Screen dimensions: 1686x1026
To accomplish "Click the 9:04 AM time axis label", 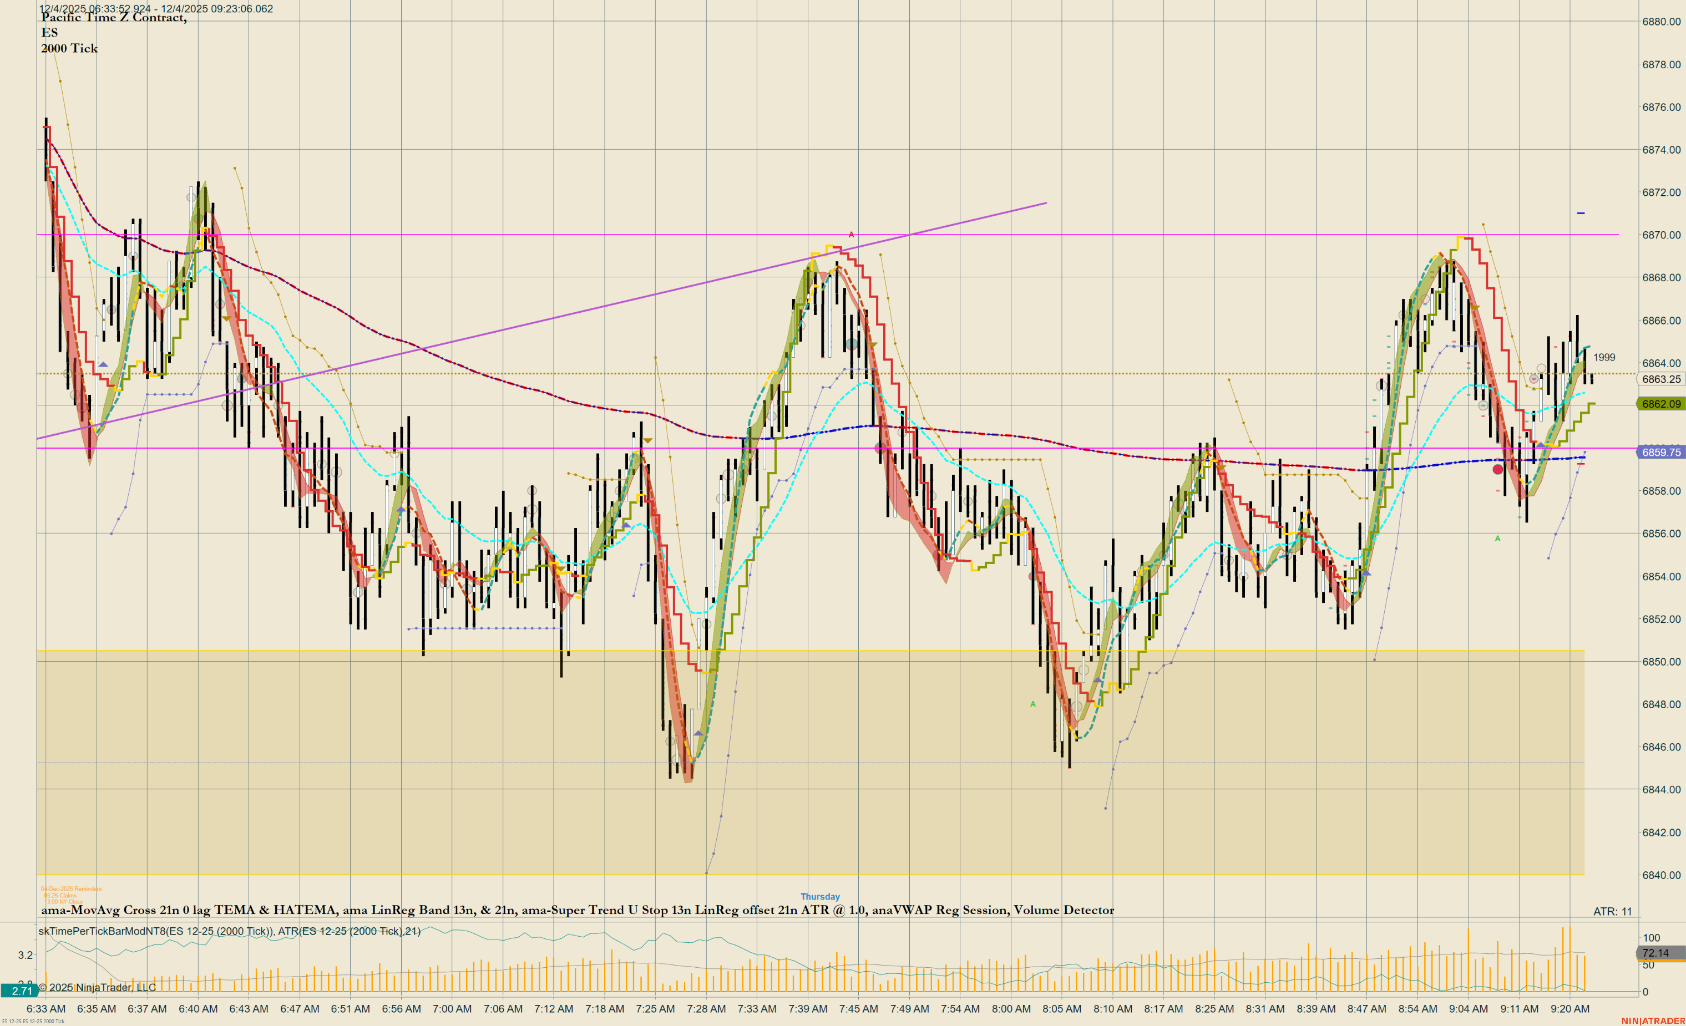I will pos(1468,1009).
